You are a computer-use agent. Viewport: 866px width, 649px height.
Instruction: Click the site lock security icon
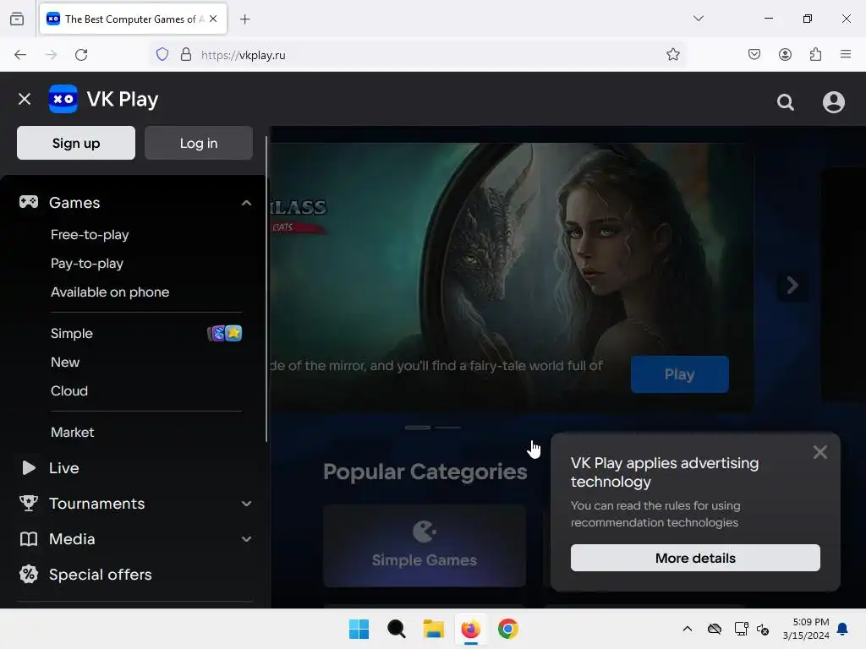[186, 55]
